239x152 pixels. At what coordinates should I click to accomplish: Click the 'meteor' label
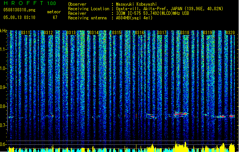click(54, 12)
